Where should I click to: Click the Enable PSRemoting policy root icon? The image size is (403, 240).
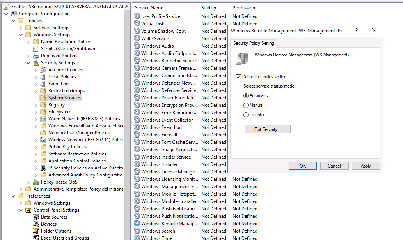[6, 7]
